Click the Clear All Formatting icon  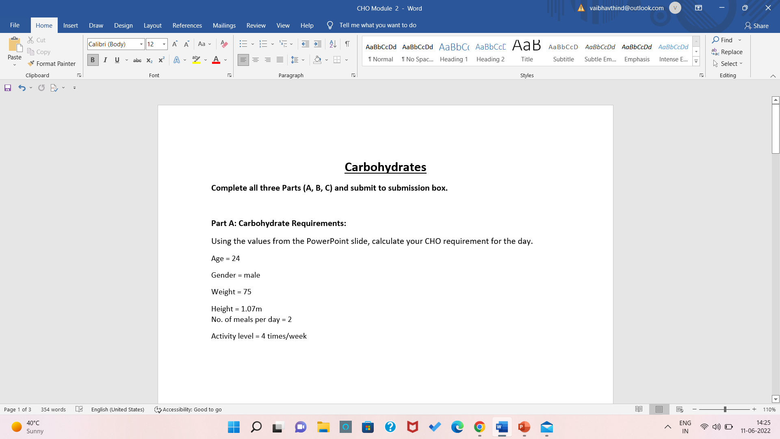pyautogui.click(x=224, y=44)
